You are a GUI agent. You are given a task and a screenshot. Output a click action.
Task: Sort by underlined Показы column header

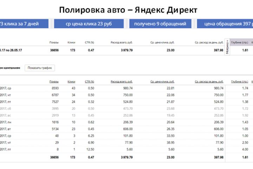coord(54,82)
